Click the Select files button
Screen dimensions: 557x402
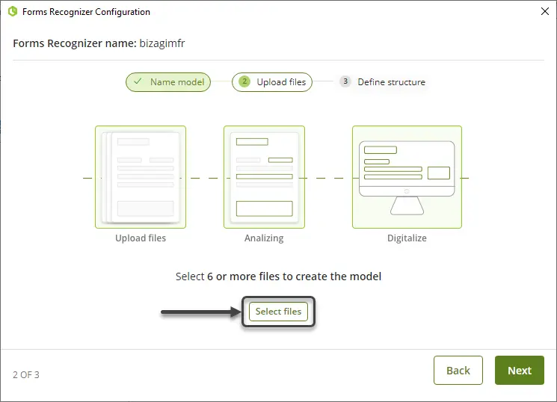tap(278, 312)
